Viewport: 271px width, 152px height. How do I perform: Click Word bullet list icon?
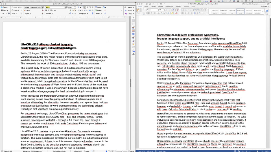(x=182, y=10)
